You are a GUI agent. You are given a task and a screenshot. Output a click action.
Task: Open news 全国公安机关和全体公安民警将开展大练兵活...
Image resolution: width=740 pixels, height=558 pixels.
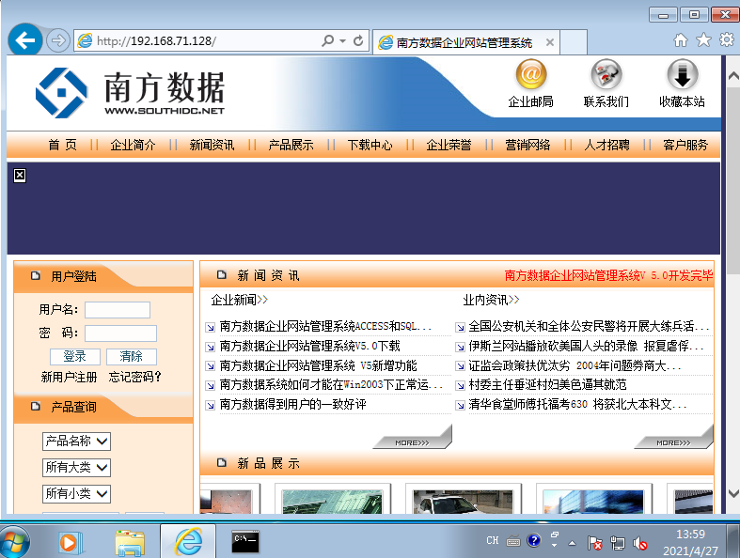[x=589, y=326]
